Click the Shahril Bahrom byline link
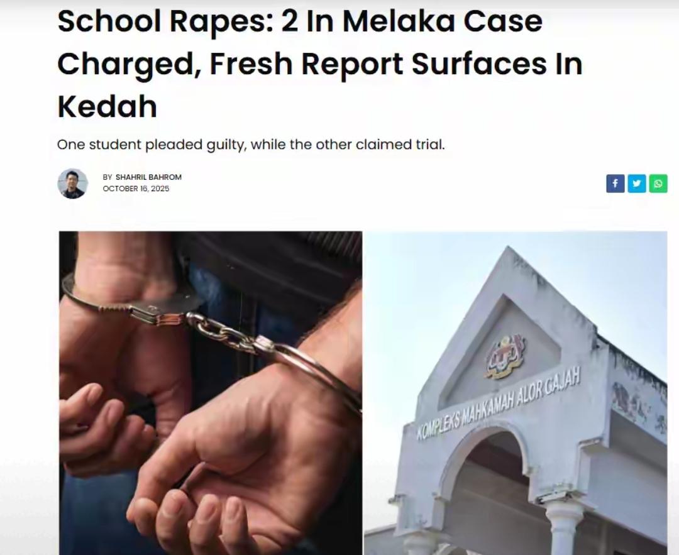Viewport: 679px width, 555px height. coord(148,177)
